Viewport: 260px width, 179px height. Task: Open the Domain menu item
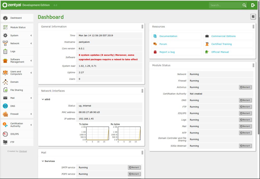pyautogui.click(x=14, y=82)
